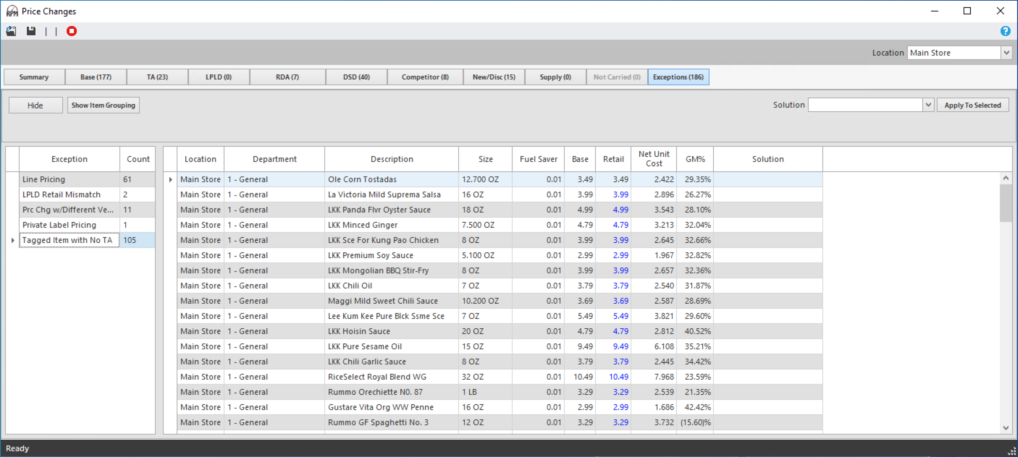Switch to the Competitor (8) tab

[x=425, y=77]
